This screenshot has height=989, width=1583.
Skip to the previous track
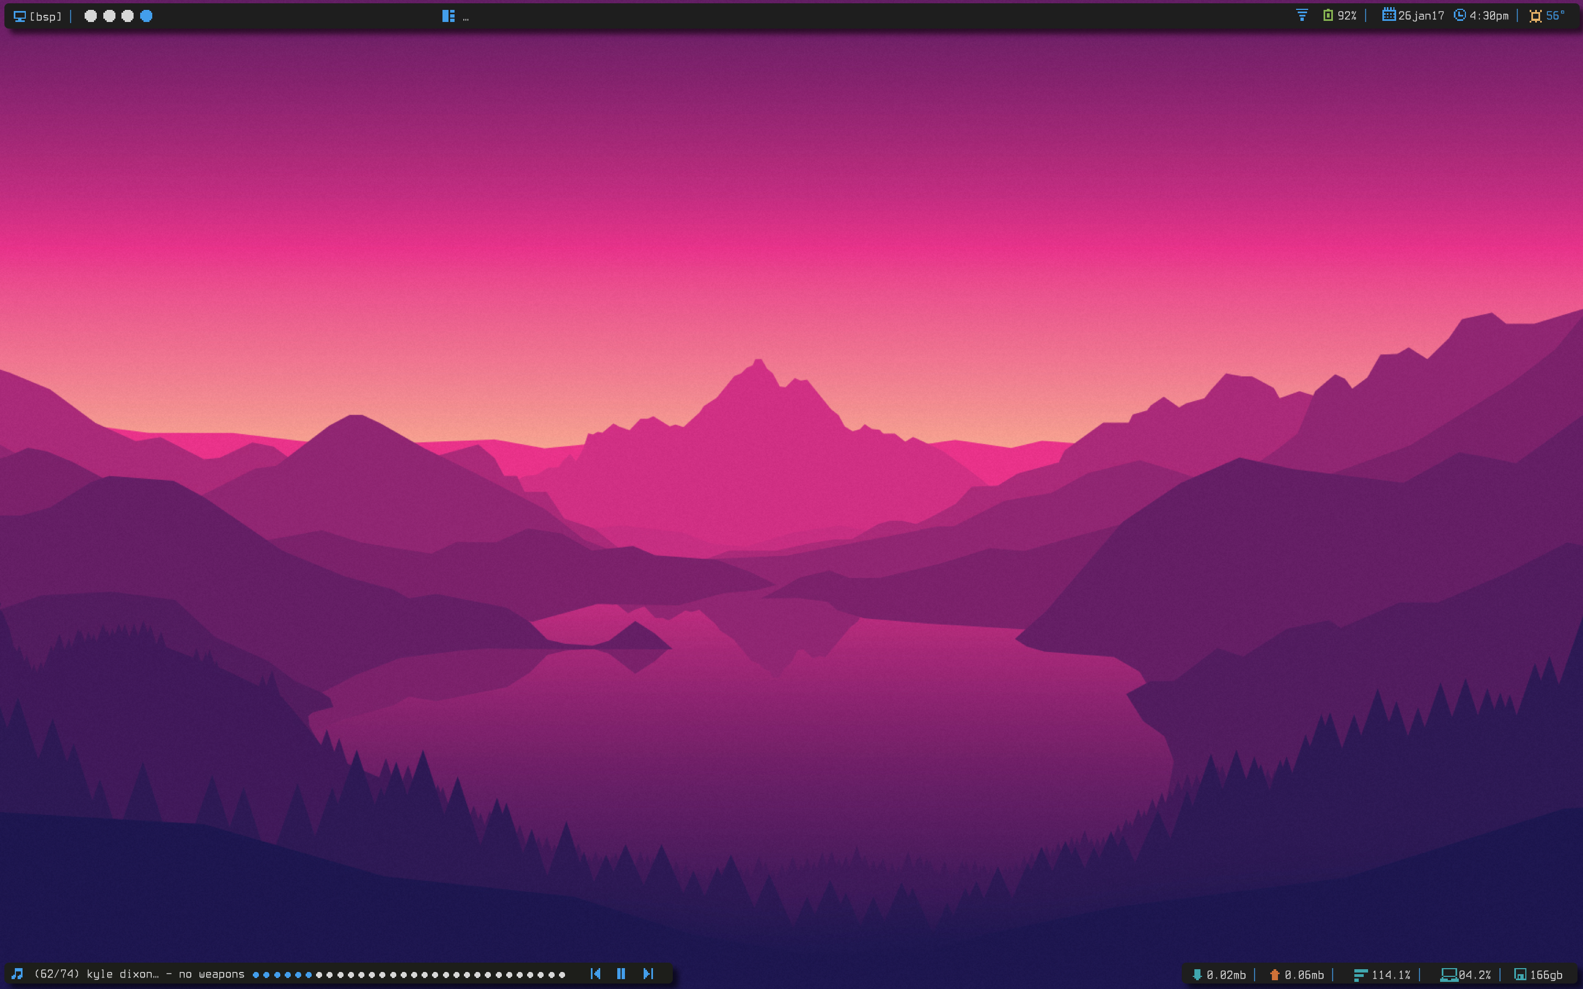point(595,974)
